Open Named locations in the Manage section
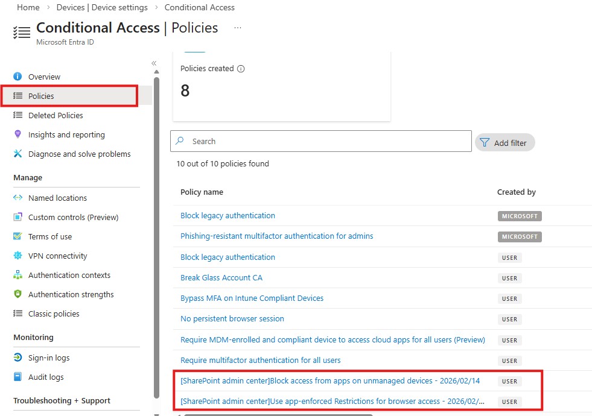592x416 pixels. pos(57,198)
